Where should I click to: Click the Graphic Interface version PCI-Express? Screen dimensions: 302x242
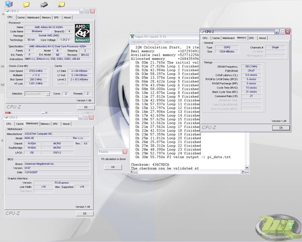click(62, 183)
